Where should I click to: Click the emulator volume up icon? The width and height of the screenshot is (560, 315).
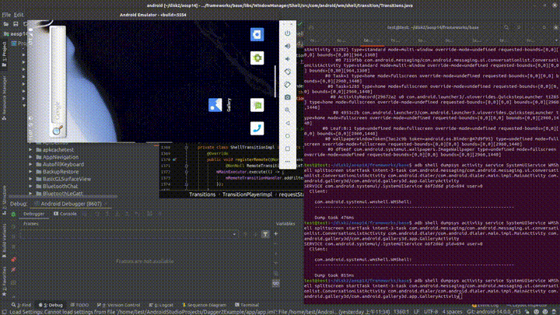[x=288, y=46]
